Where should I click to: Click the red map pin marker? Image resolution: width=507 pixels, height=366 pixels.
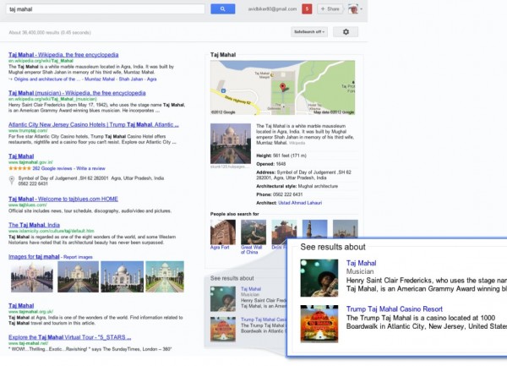coord(282,87)
